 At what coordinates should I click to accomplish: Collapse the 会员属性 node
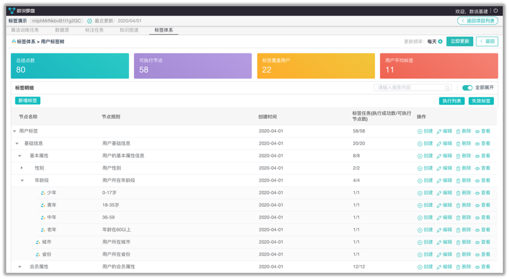[x=20, y=267]
